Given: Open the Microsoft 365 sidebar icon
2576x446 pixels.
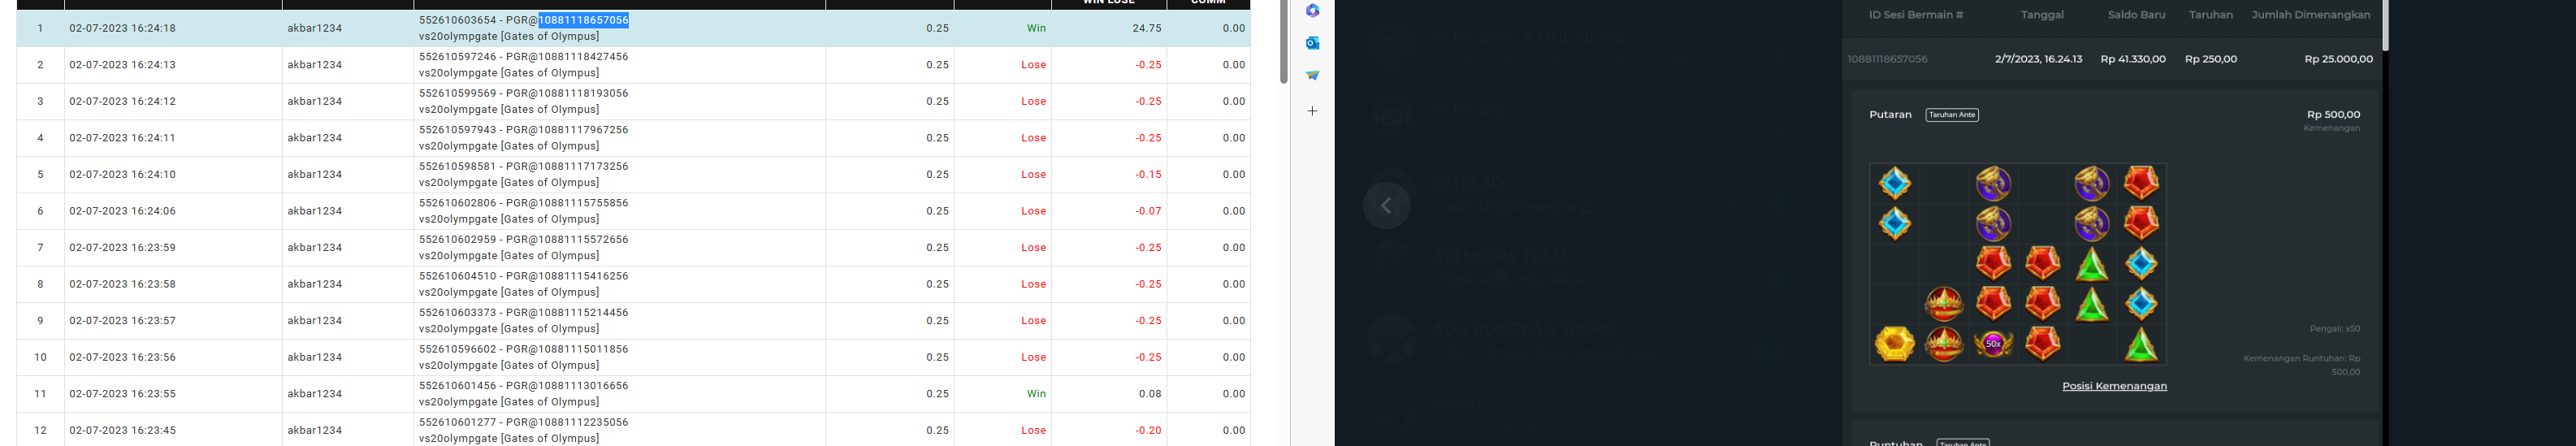Looking at the screenshot, I should (1312, 10).
